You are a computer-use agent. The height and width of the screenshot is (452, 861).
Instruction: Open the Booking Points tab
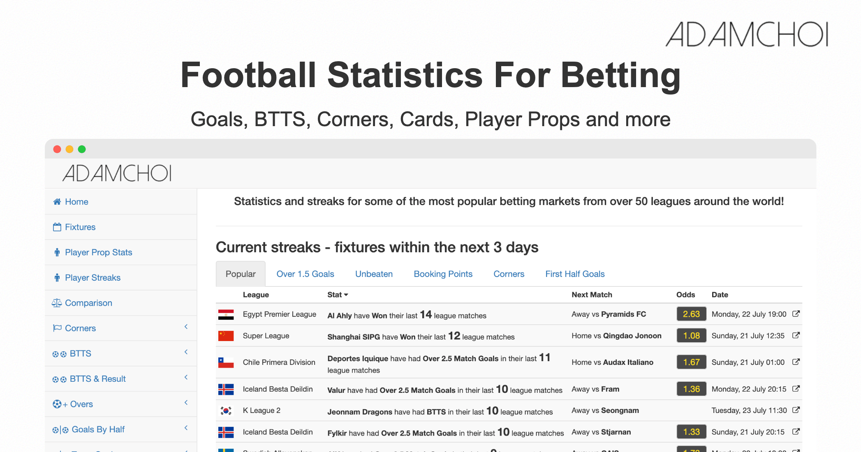click(x=443, y=274)
